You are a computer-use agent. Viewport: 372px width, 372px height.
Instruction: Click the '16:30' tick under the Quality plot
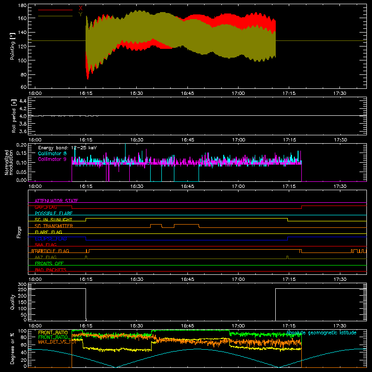pyautogui.click(x=137, y=326)
